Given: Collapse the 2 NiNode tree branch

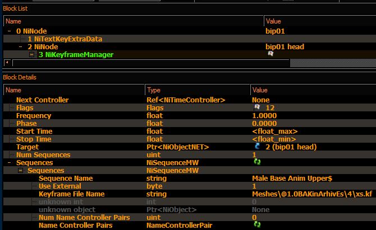Looking at the screenshot, I should pos(21,47).
